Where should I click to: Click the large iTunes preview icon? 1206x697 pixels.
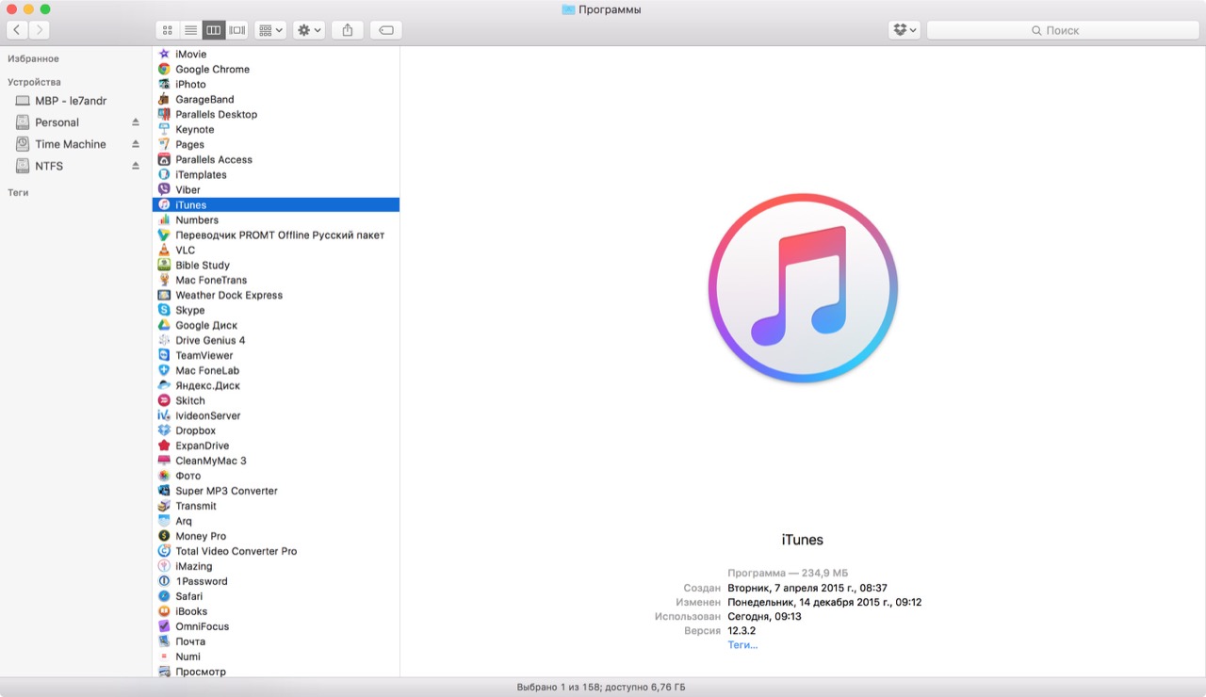pos(803,288)
